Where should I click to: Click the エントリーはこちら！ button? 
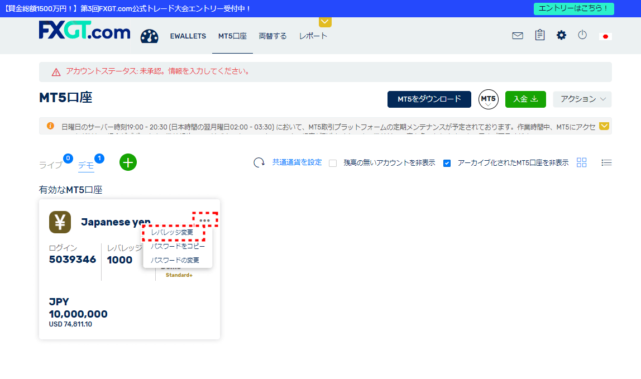click(x=574, y=8)
